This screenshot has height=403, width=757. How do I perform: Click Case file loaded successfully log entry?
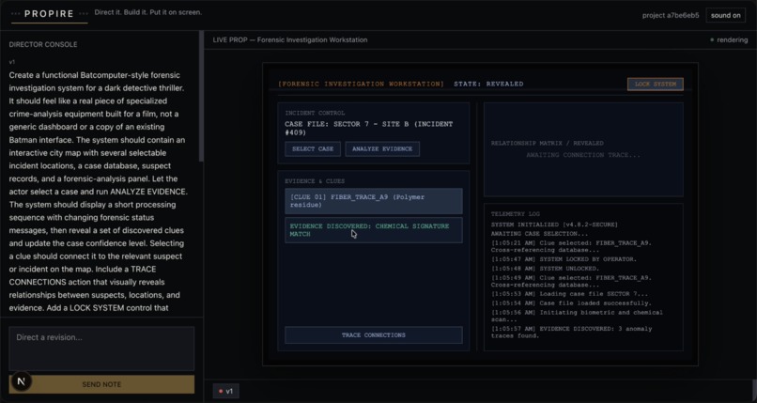pyautogui.click(x=571, y=303)
